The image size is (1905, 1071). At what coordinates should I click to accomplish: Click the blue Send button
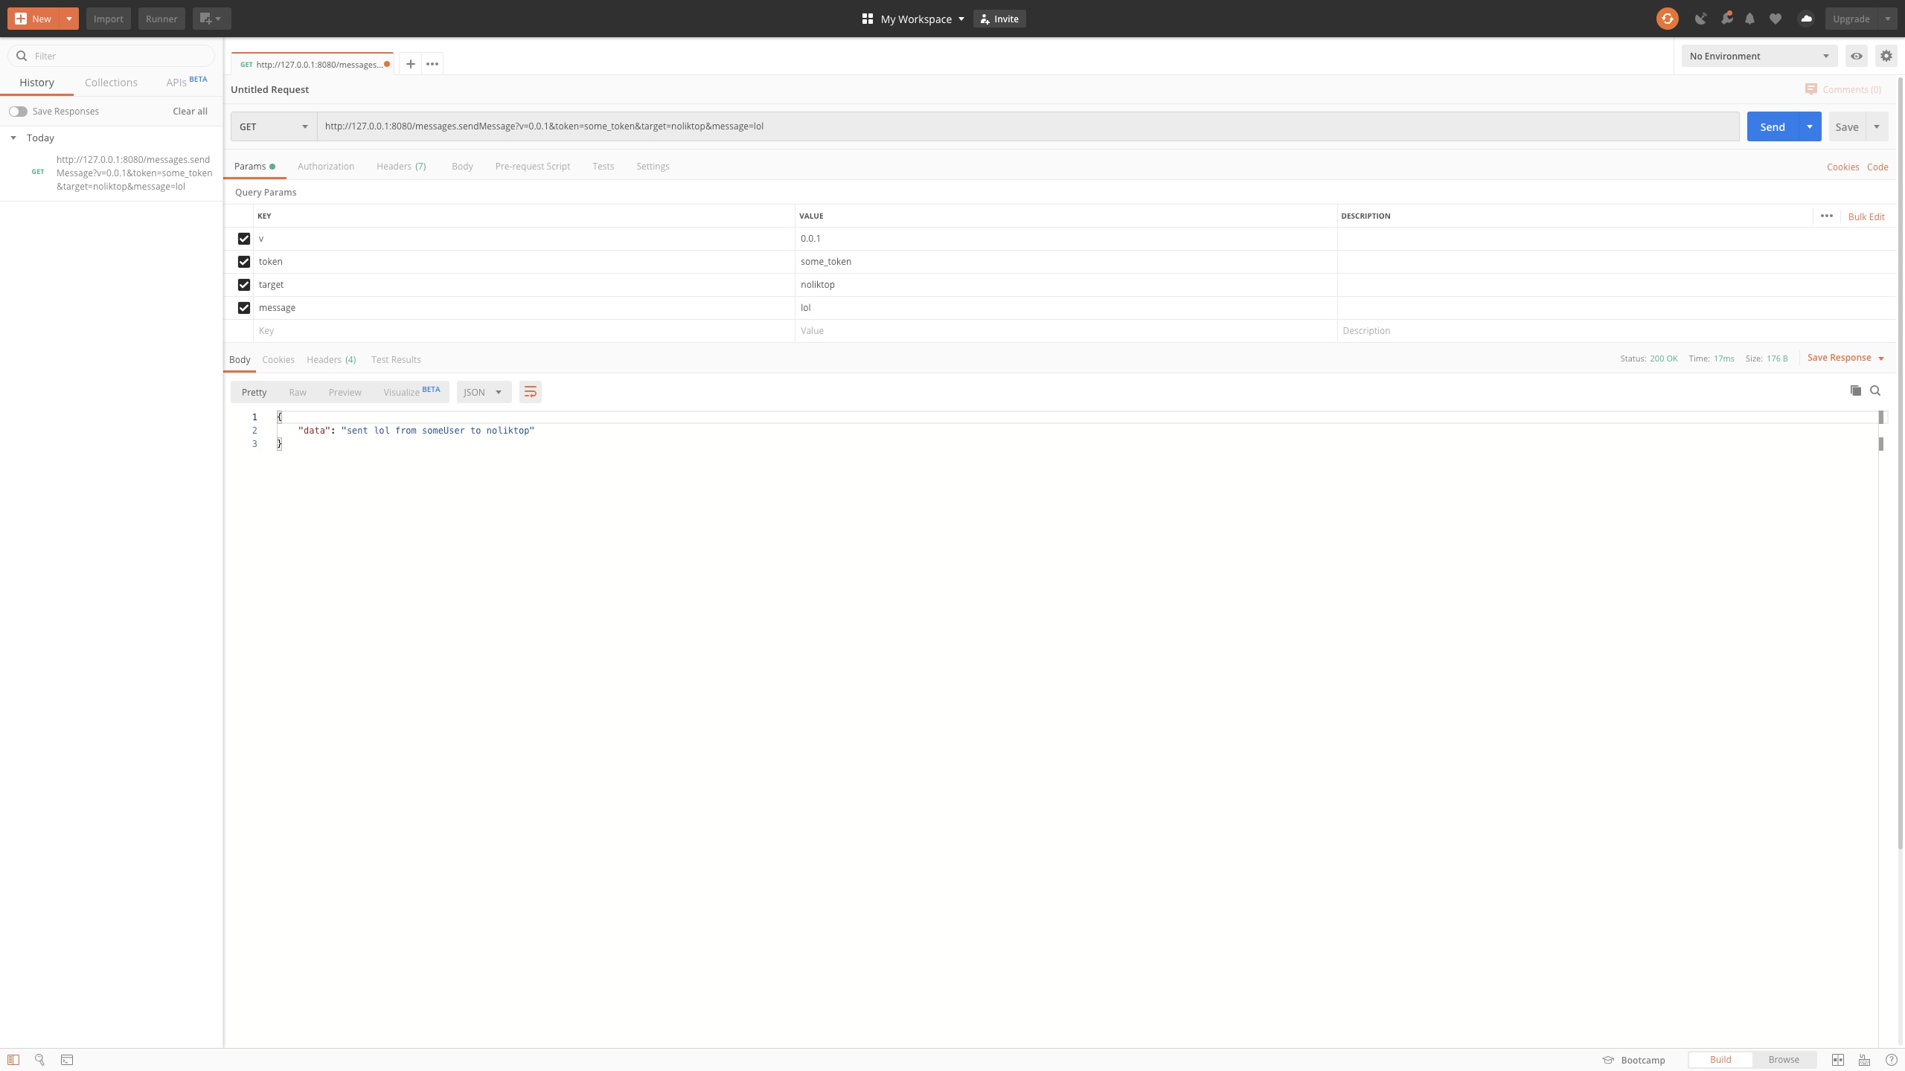click(1773, 126)
